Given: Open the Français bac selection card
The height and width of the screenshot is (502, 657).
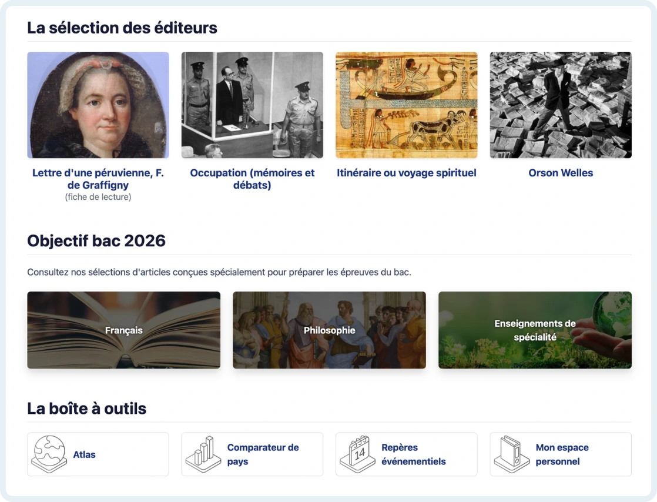Looking at the screenshot, I should pyautogui.click(x=123, y=330).
